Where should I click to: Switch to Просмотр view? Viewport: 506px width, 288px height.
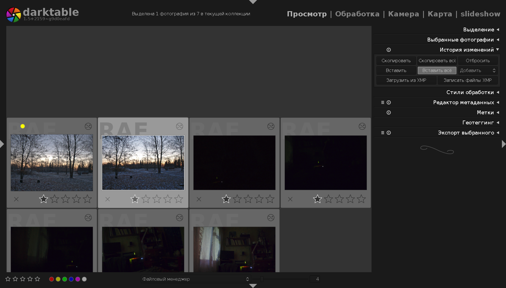click(x=307, y=14)
